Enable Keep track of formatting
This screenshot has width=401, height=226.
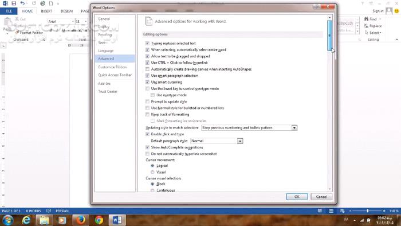click(147, 114)
